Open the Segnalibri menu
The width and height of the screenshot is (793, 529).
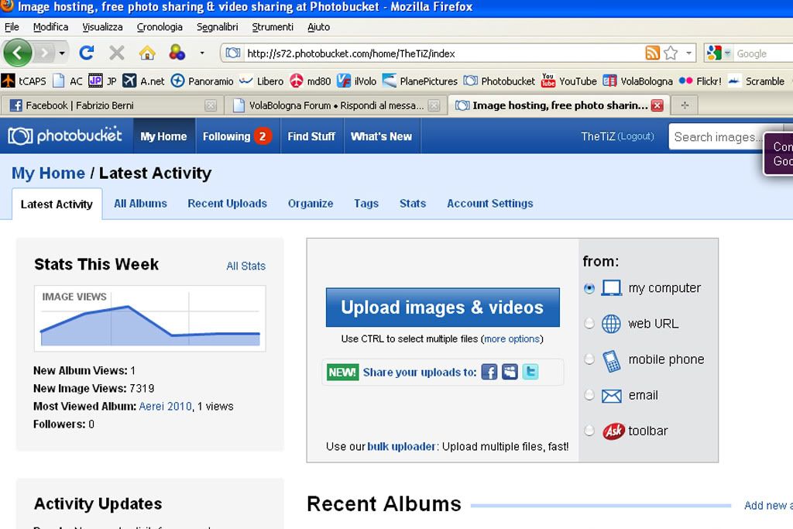(x=217, y=27)
